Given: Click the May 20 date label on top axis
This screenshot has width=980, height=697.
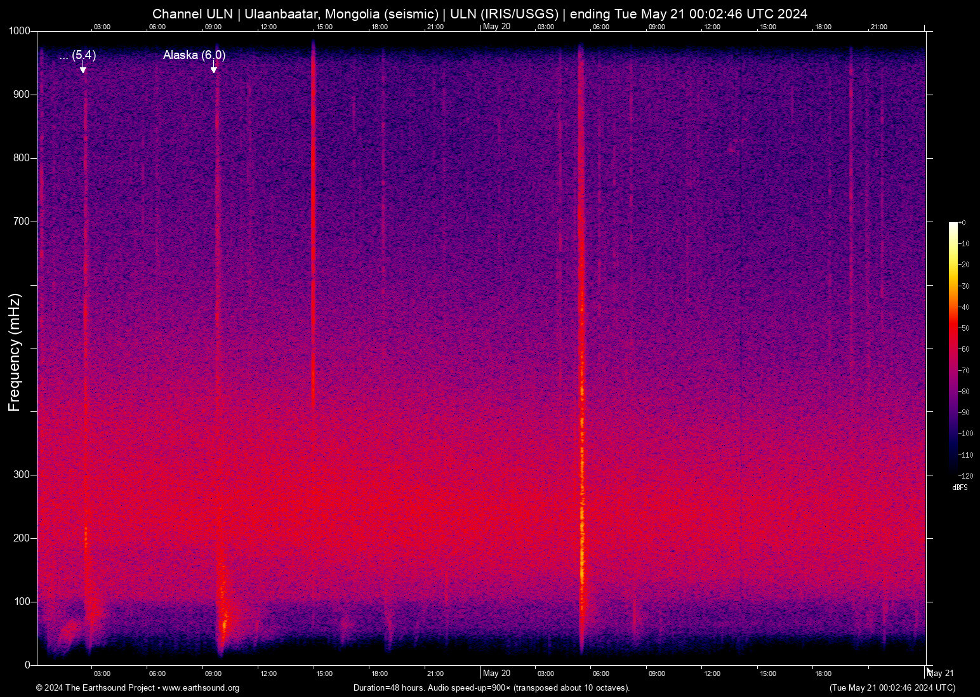Looking at the screenshot, I should tap(497, 27).
